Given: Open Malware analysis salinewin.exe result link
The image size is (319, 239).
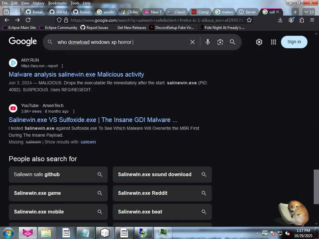Looking at the screenshot, I should click(76, 74).
